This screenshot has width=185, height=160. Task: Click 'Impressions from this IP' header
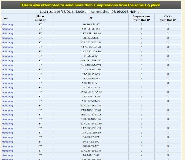tap(142, 18)
